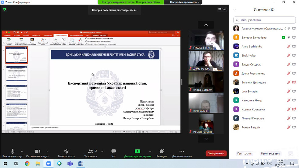Click the undo arrow in PowerPoint title bar
The height and width of the screenshot is (168, 299).
tap(22, 33)
